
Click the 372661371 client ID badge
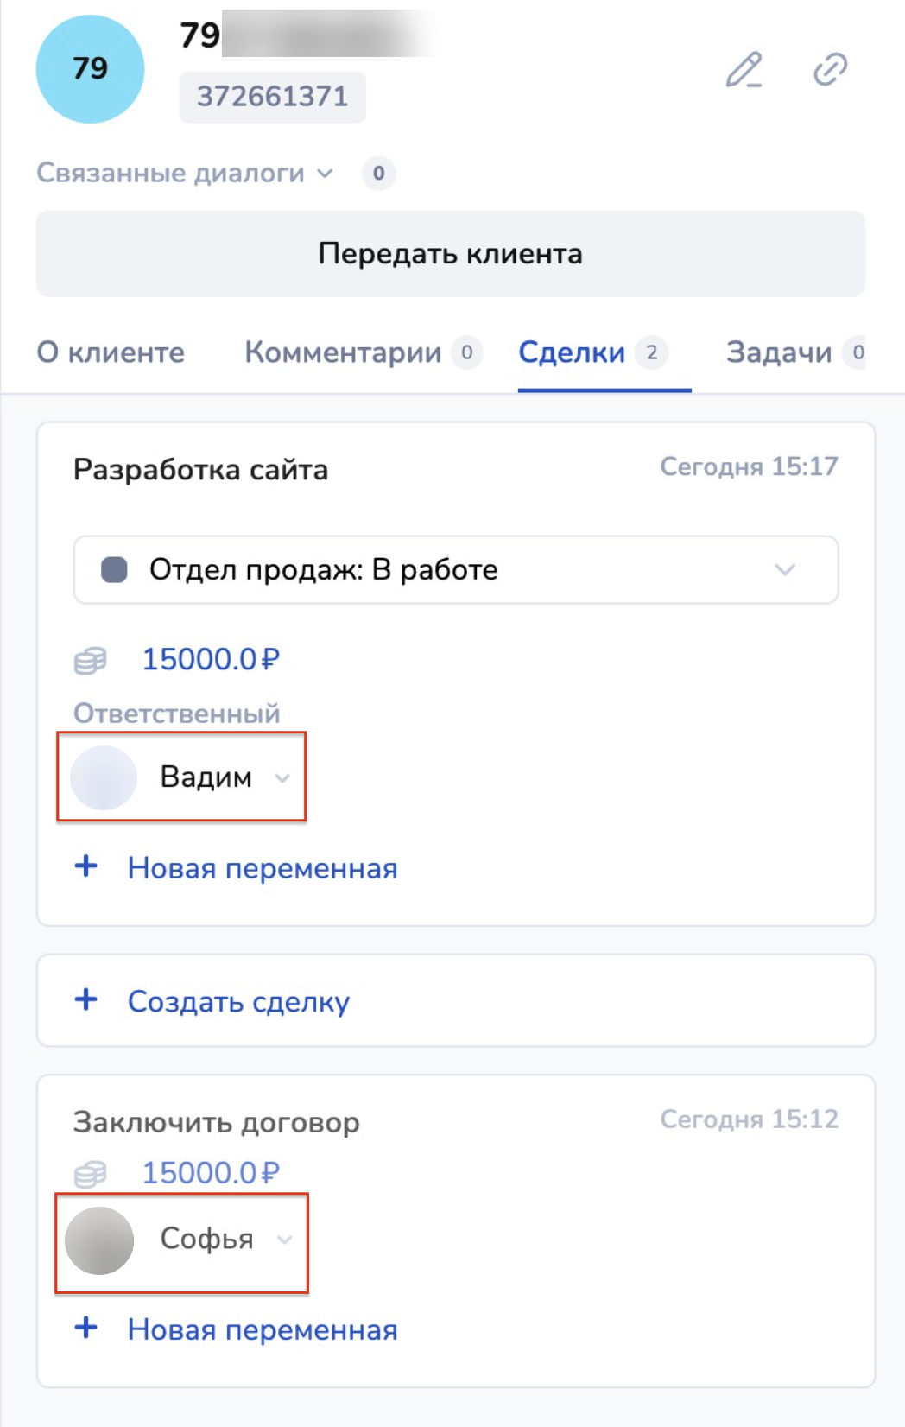coord(272,97)
